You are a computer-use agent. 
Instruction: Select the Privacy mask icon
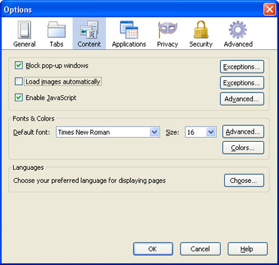coord(168,29)
